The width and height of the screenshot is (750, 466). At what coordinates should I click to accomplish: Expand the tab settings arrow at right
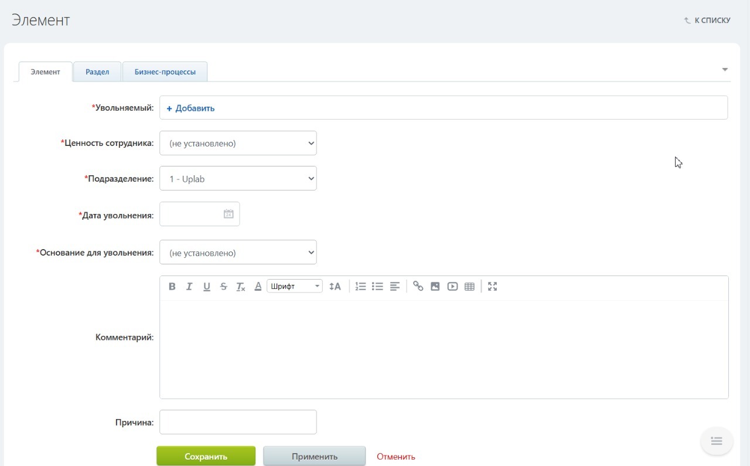[x=725, y=70]
